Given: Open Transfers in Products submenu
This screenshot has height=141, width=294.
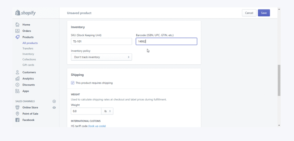Looking at the screenshot, I should click(28, 48).
